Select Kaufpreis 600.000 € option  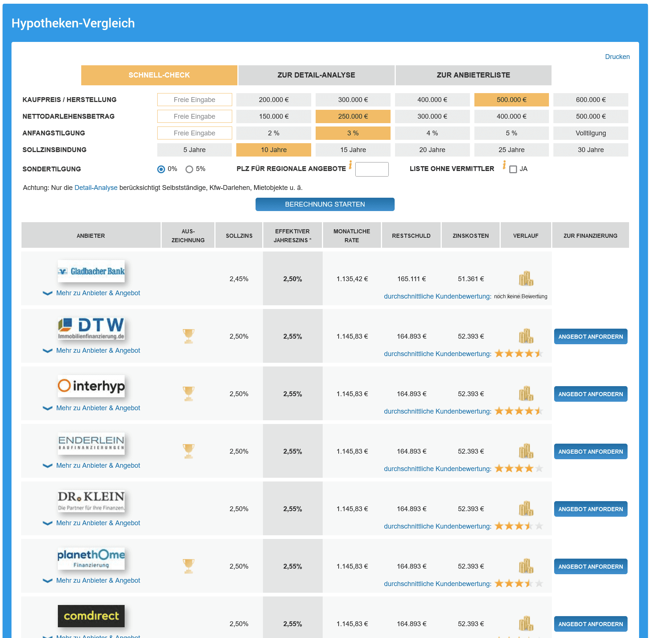pyautogui.click(x=591, y=100)
